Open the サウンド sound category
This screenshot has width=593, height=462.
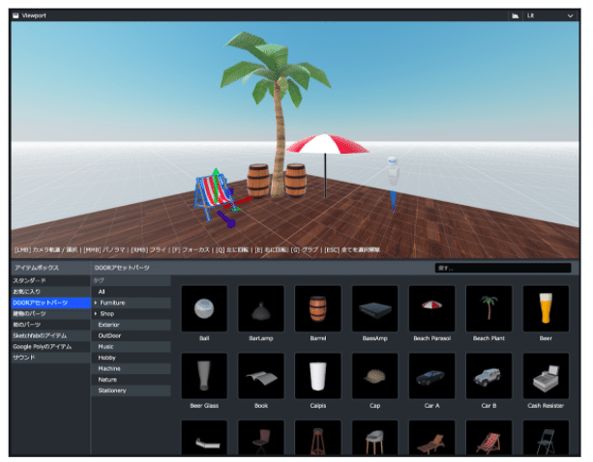coord(50,358)
